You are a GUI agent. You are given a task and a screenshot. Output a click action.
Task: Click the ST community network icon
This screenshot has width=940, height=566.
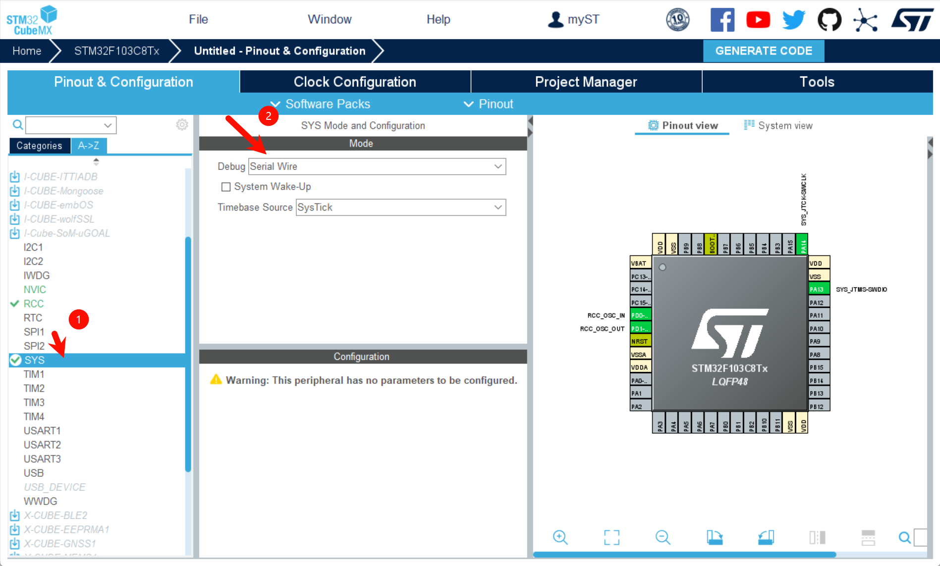click(865, 20)
